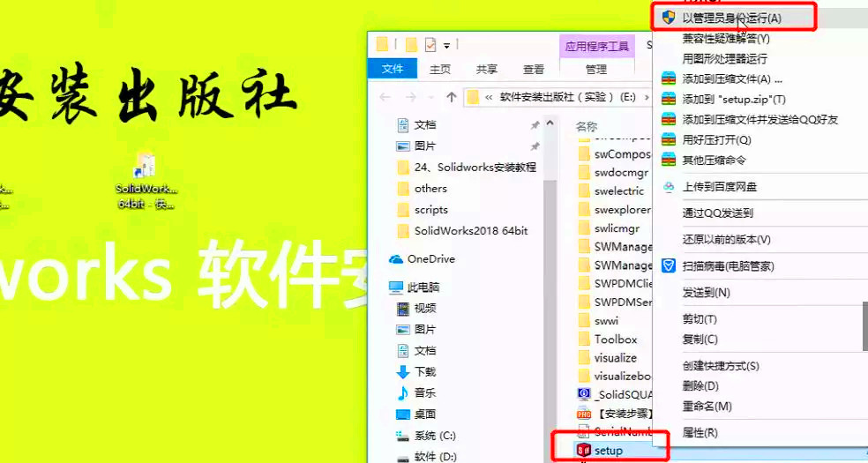Open the 管理 ribbon tab
This screenshot has height=463, width=868.
[x=596, y=69]
